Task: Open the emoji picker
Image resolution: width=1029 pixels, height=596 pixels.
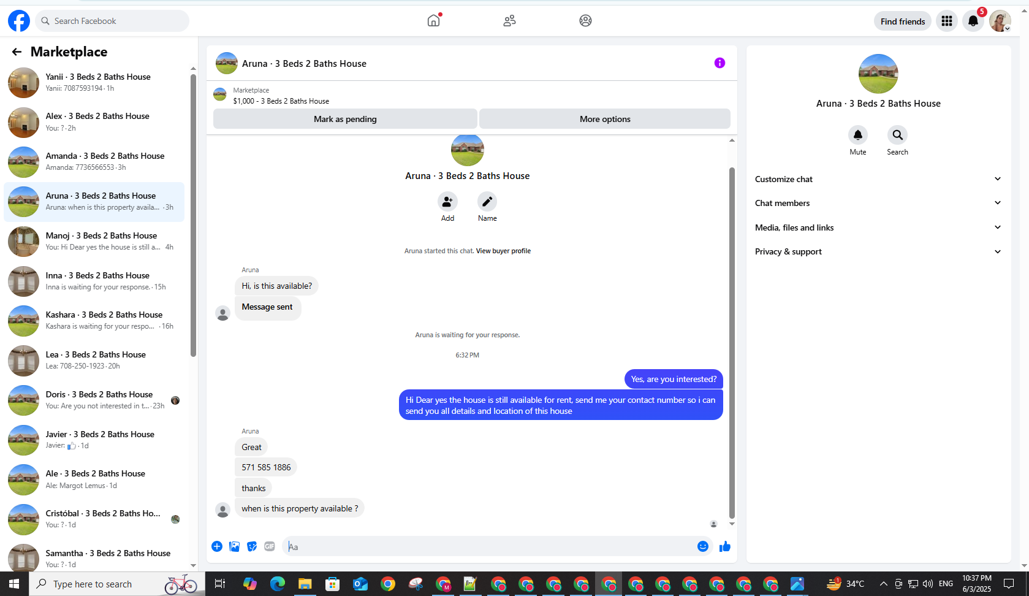Action: click(703, 546)
